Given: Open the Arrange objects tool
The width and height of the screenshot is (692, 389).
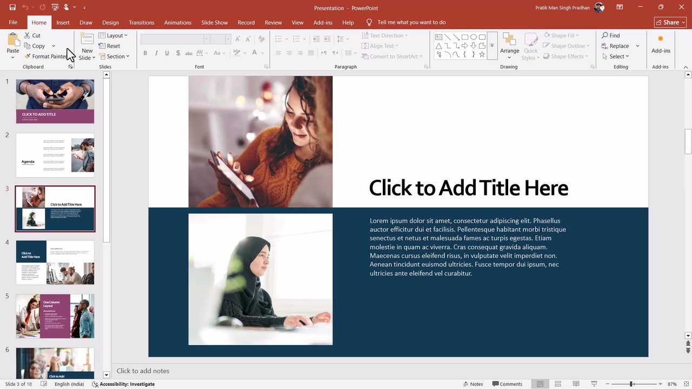Looking at the screenshot, I should pyautogui.click(x=509, y=46).
